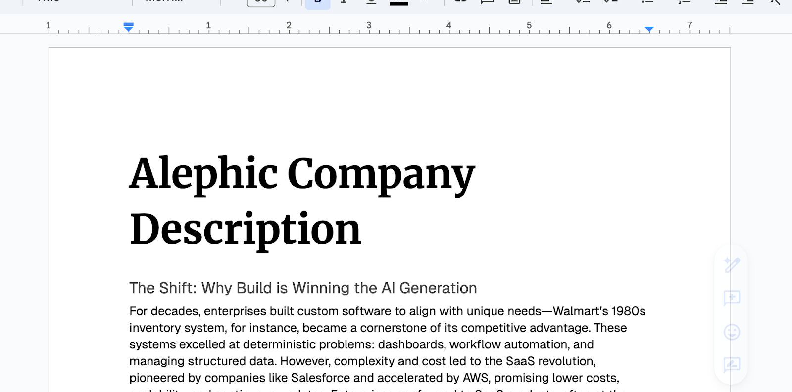Select the right indent marker on ruler

click(649, 29)
